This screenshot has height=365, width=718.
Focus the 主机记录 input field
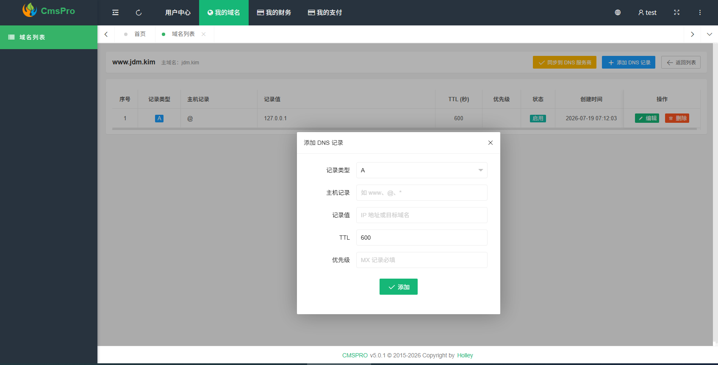421,193
